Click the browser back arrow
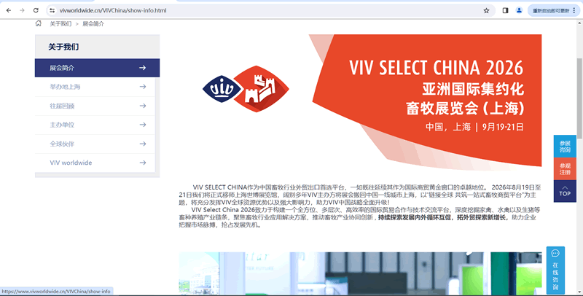The width and height of the screenshot is (583, 296). point(8,11)
